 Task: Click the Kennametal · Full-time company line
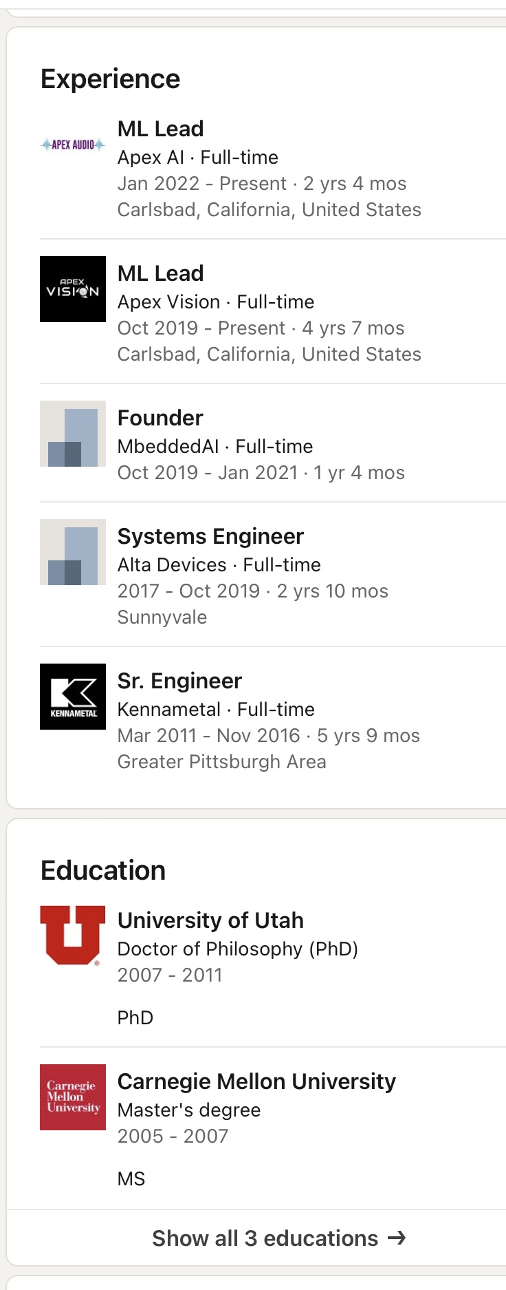[216, 709]
